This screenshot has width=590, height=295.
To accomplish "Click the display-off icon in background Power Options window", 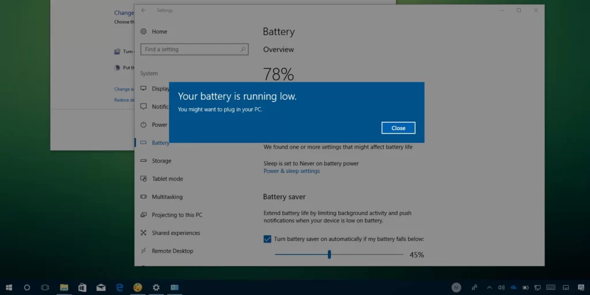I will pyautogui.click(x=118, y=51).
